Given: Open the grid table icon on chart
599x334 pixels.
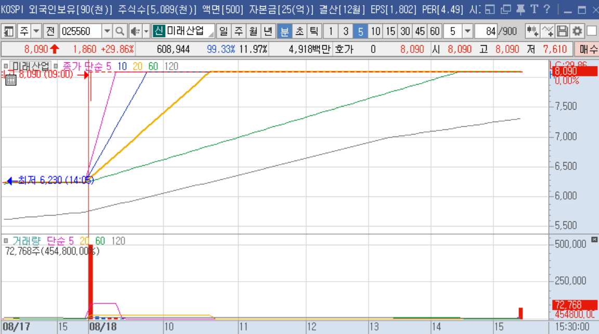Looking at the screenshot, I should (x=11, y=80).
